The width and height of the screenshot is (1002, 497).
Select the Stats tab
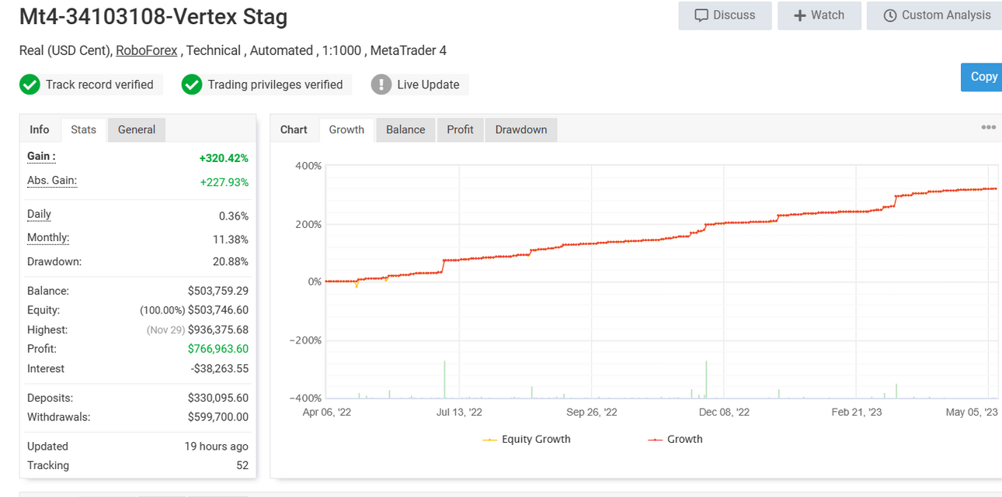pos(83,129)
